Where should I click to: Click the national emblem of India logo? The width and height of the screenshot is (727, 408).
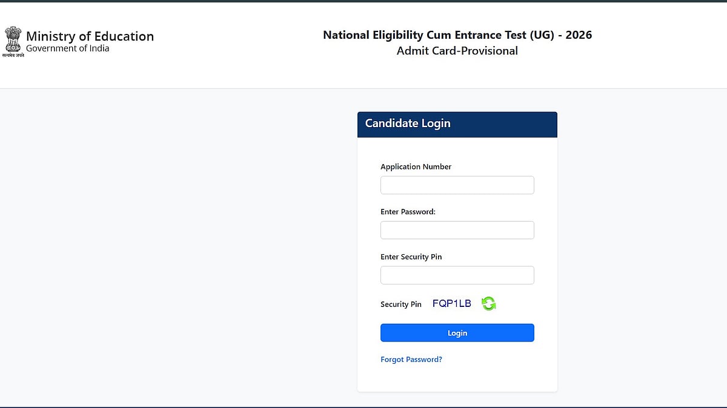click(12, 39)
